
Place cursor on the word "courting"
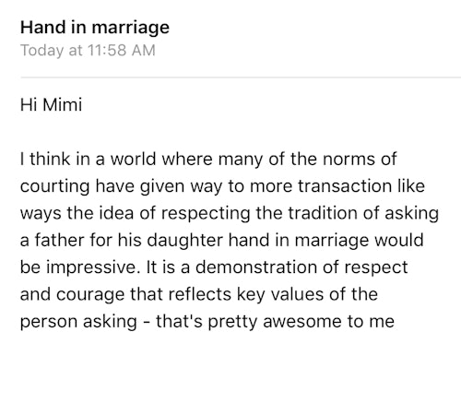pos(54,187)
